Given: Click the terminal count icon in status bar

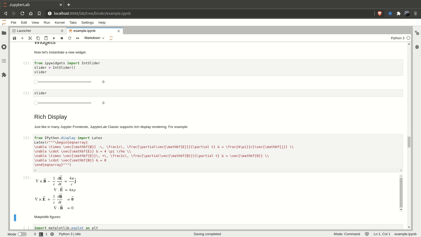Looking at the screenshot, I should coord(41,234).
